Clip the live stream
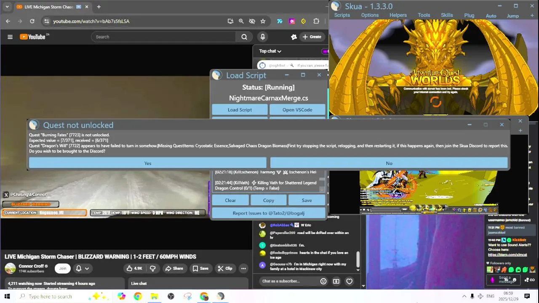Image resolution: width=539 pixels, height=303 pixels. coord(225,268)
